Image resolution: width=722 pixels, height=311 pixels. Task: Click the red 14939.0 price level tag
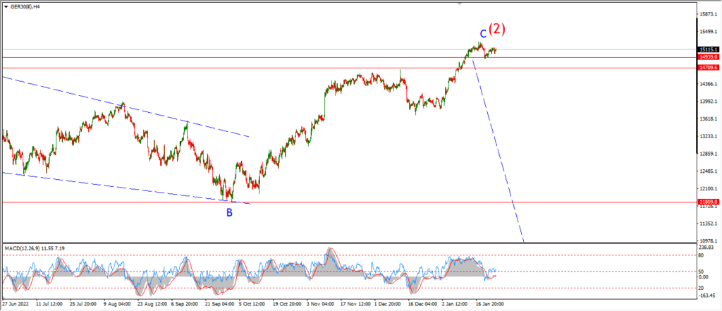[x=707, y=57]
